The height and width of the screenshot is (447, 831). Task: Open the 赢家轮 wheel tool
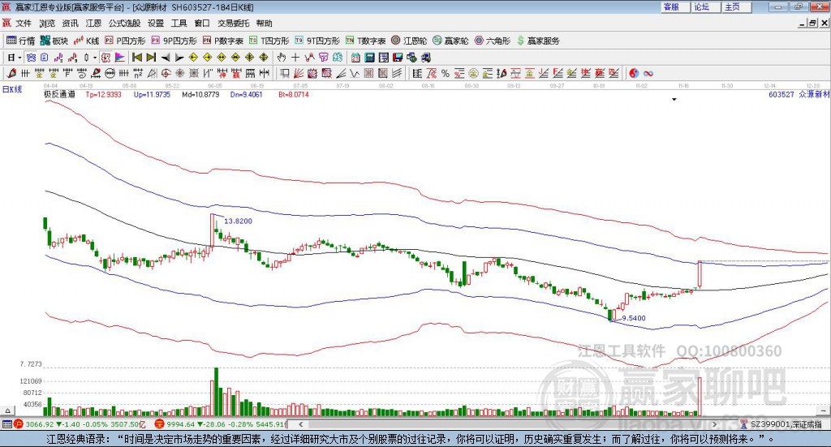(x=450, y=41)
